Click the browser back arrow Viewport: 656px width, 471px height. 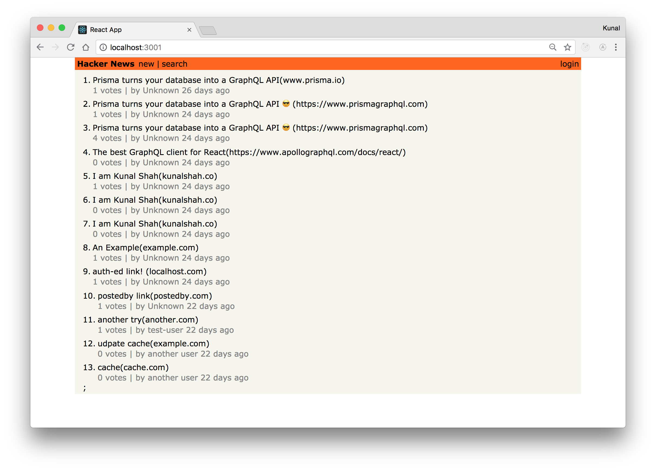point(40,47)
